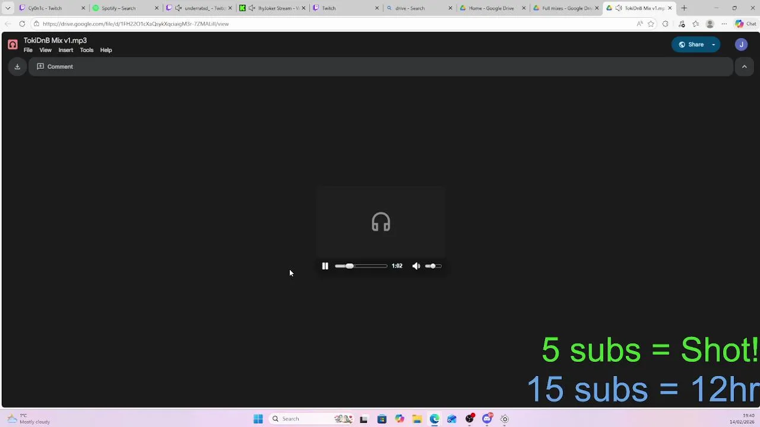Pause the audio playback
The image size is (760, 427).
[325, 266]
